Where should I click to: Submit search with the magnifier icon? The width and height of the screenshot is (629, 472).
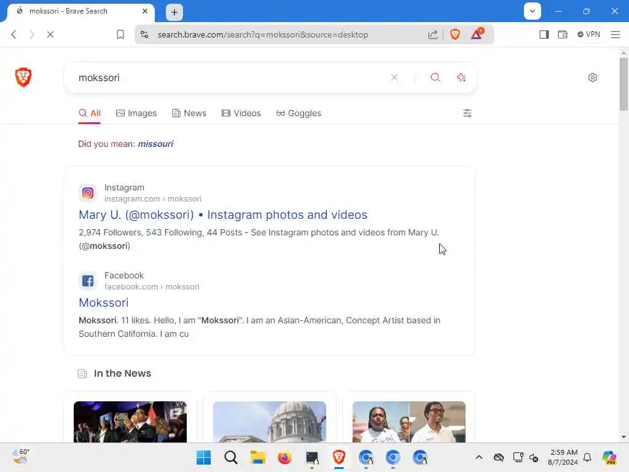[x=436, y=77]
